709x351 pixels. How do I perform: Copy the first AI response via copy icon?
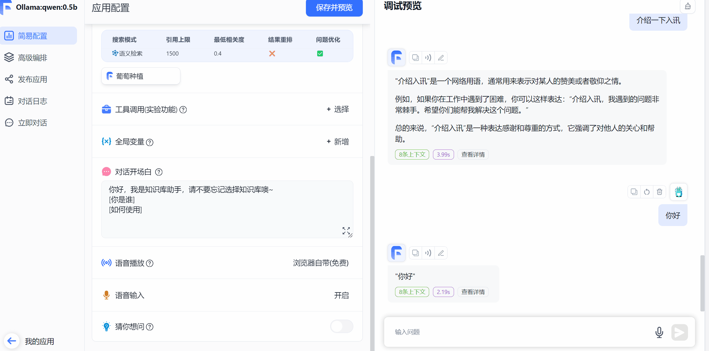(416, 58)
